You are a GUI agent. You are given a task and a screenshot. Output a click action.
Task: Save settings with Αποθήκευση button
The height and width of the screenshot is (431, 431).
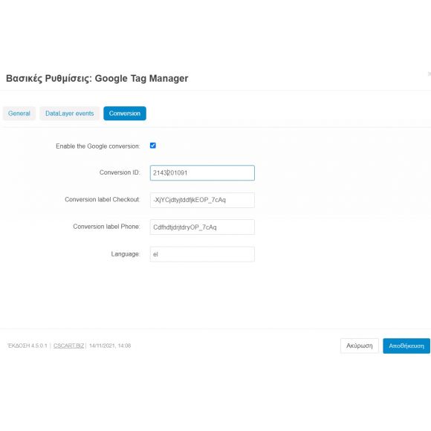(406, 346)
